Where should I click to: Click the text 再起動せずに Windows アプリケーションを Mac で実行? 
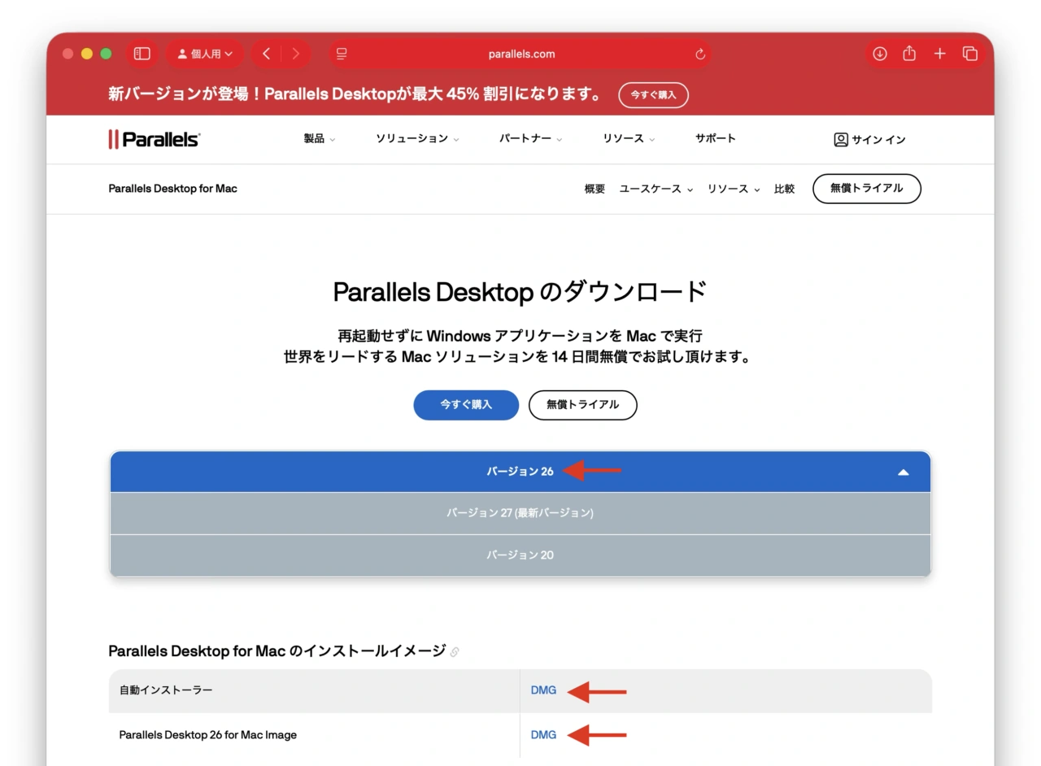520,336
